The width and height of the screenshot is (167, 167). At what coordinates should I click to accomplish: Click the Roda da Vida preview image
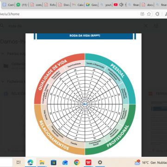pos(83,95)
